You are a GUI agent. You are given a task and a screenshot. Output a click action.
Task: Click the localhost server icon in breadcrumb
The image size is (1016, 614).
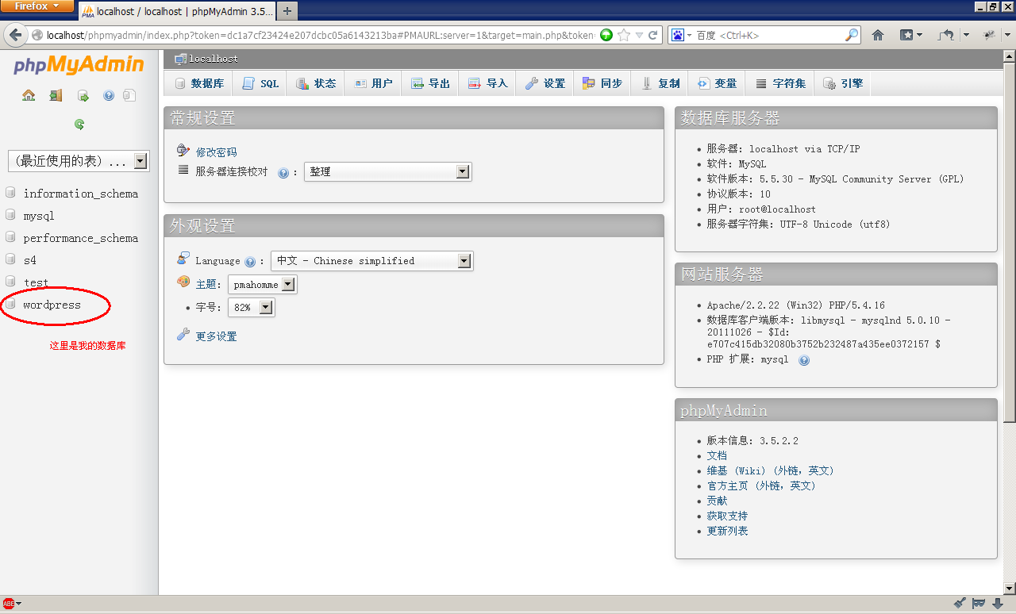[180, 59]
